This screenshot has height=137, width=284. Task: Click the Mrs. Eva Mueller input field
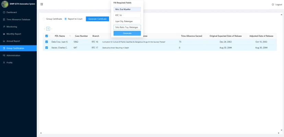pyautogui.click(x=127, y=9)
